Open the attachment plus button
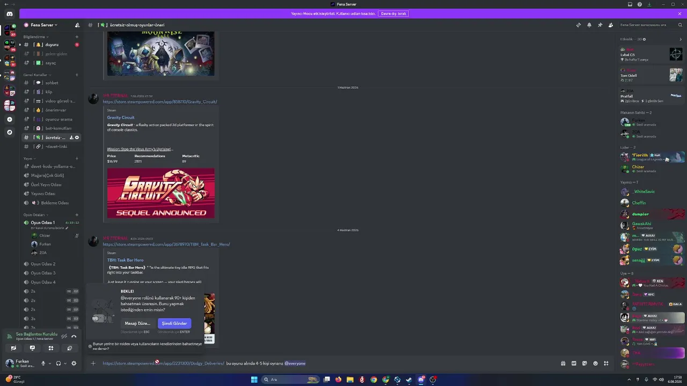687x386 pixels. tap(93, 363)
